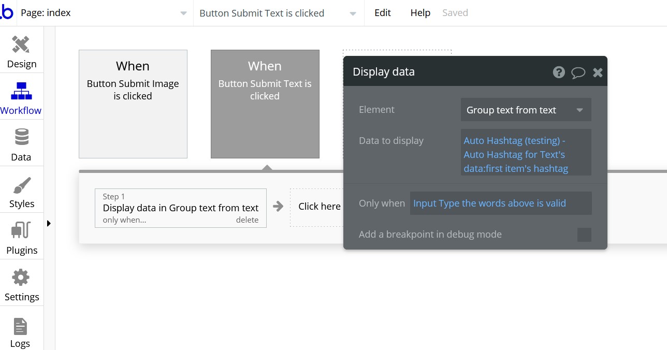
Task: Edit the Only when condition expression
Action: click(501, 203)
